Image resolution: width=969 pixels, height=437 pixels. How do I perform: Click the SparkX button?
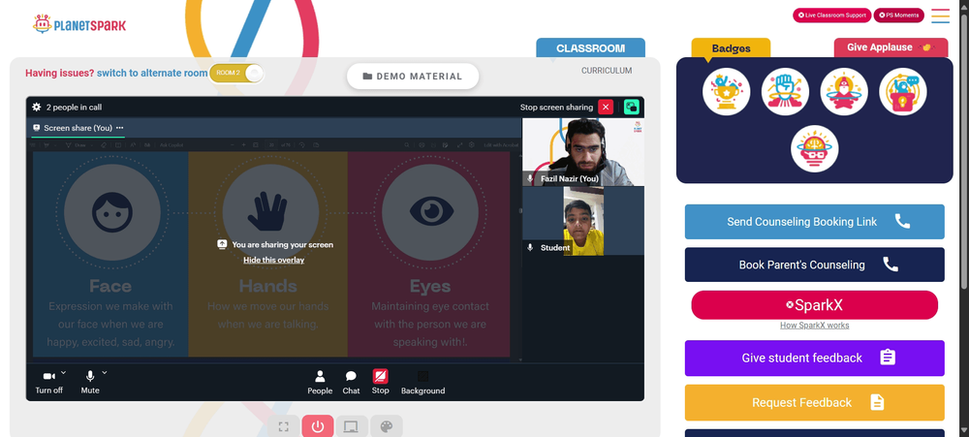click(815, 304)
